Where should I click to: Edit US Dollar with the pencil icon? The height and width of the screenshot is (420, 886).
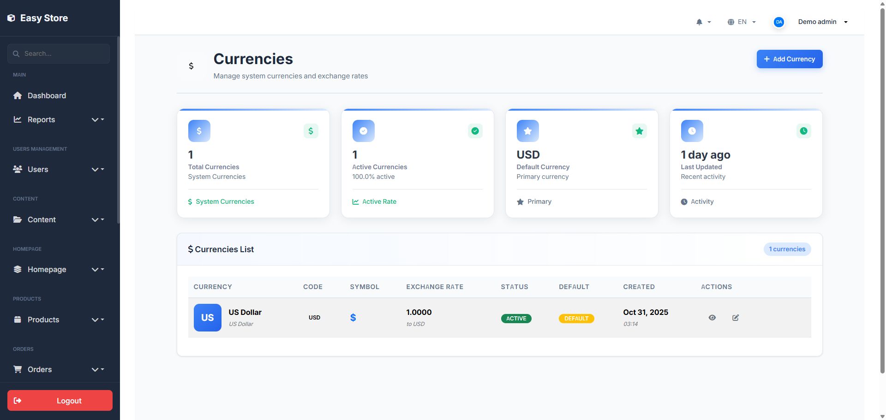(x=736, y=318)
